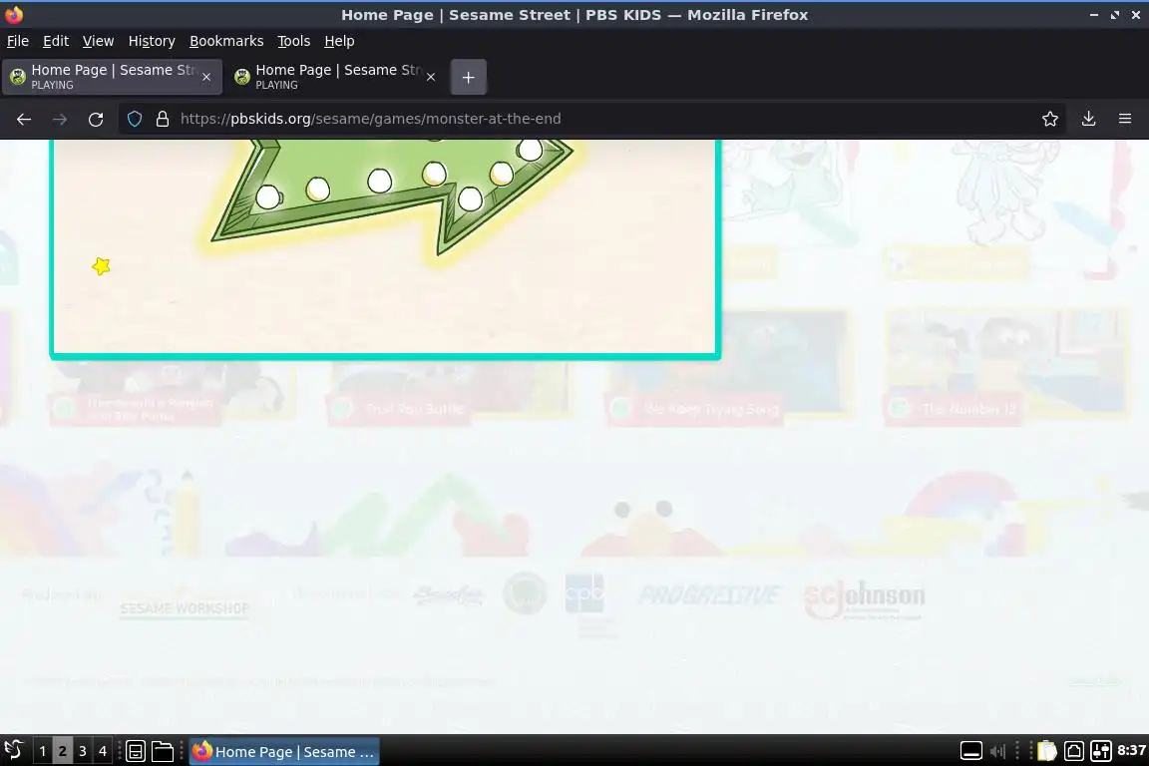
Task: Open the Downloads panel
Action: click(x=1088, y=119)
